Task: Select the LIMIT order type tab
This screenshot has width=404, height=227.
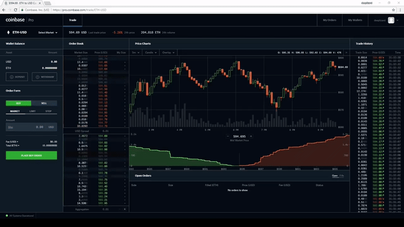Action: (32, 111)
